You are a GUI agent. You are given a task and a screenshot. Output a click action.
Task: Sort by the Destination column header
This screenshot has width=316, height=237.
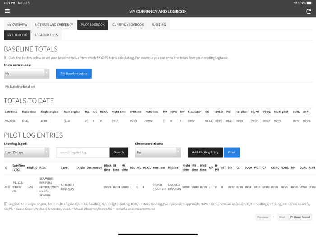click(94, 167)
